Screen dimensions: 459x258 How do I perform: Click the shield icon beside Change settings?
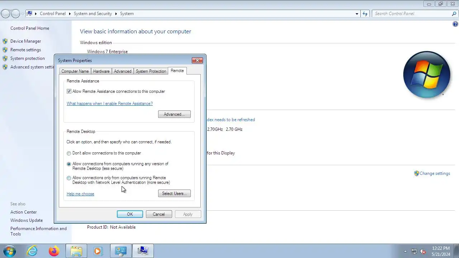(416, 173)
